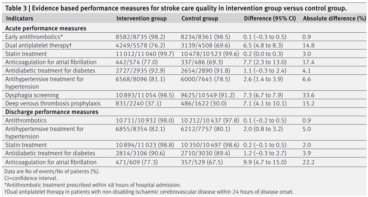
Task: Click the CI=confidence interval footnote
Action: point(31,178)
